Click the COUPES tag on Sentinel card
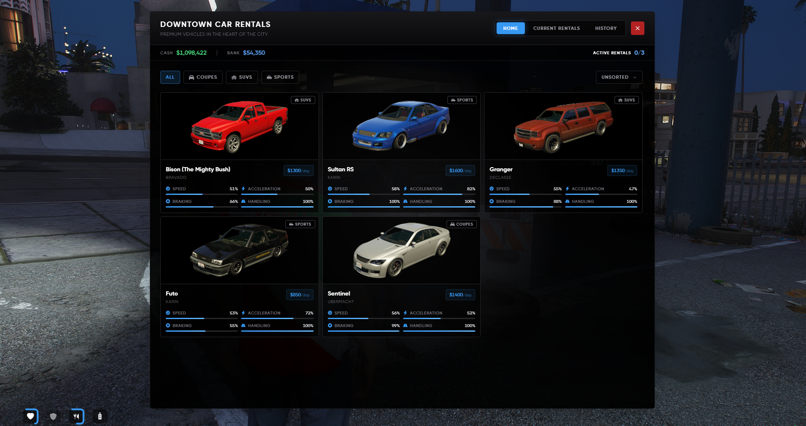Viewport: 806px width, 426px height. [x=462, y=224]
